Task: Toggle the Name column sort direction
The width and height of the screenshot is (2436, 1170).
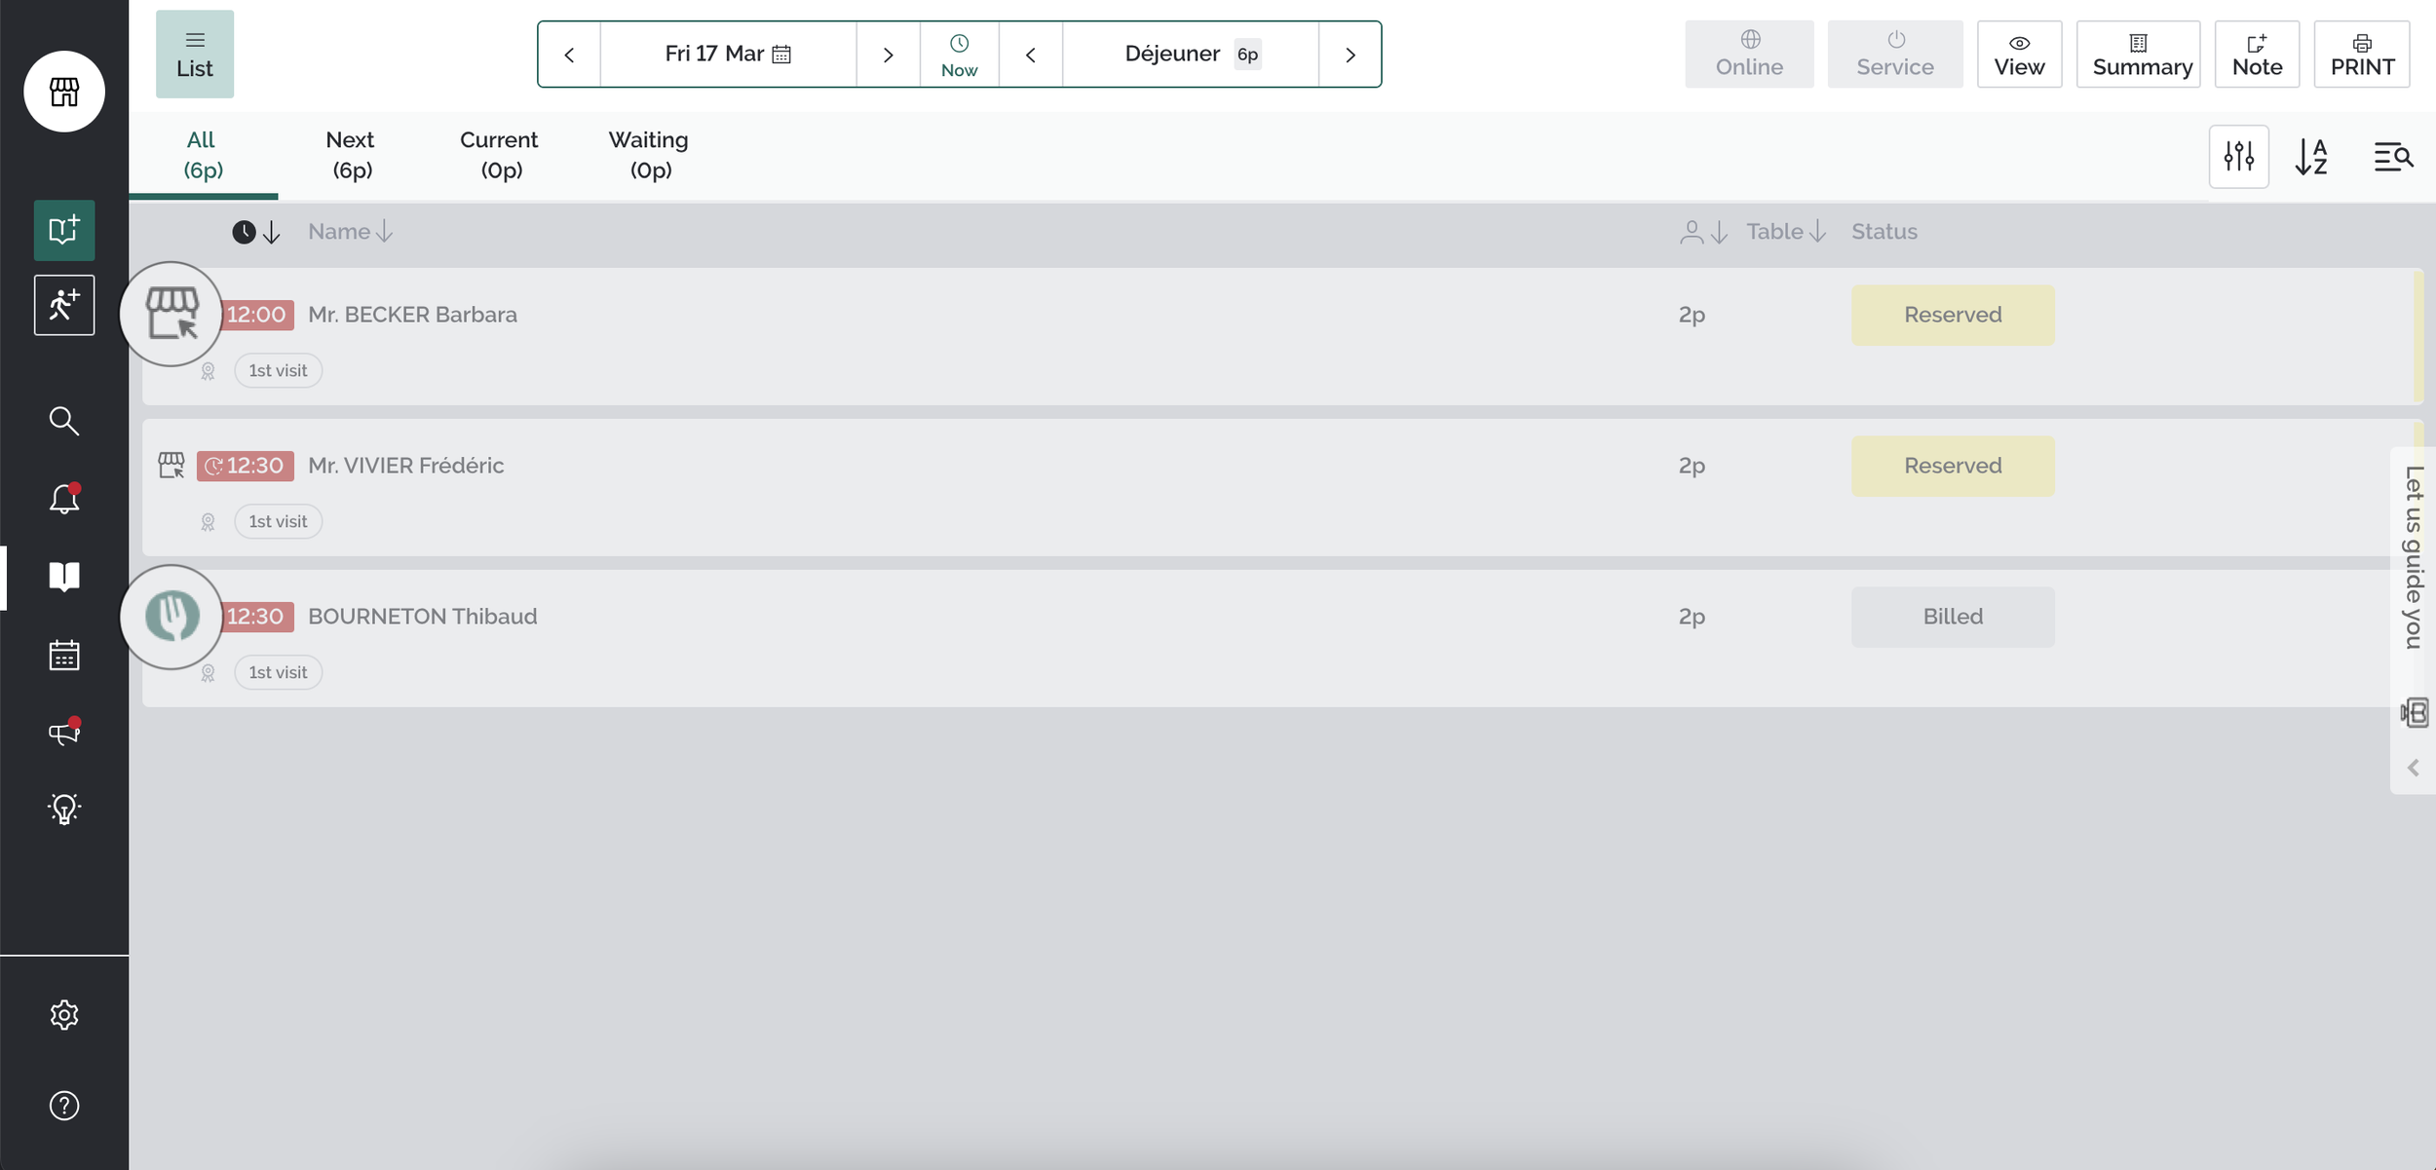Action: (x=384, y=231)
